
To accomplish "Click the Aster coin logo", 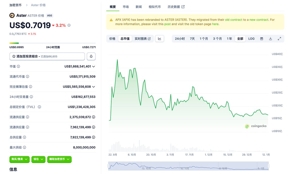I will point(12,15).
